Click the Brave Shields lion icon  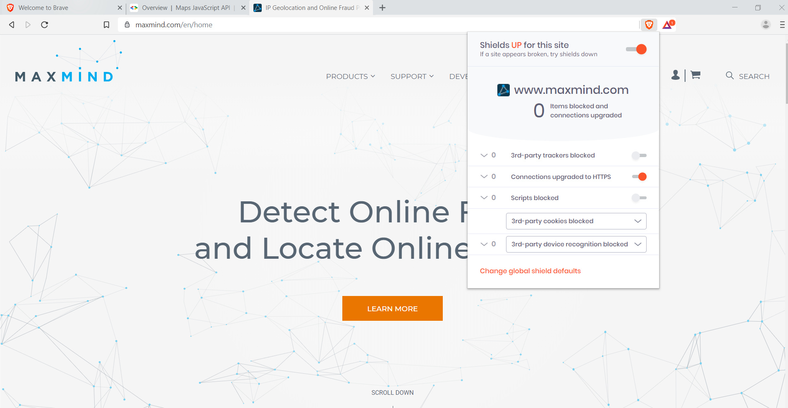[649, 25]
